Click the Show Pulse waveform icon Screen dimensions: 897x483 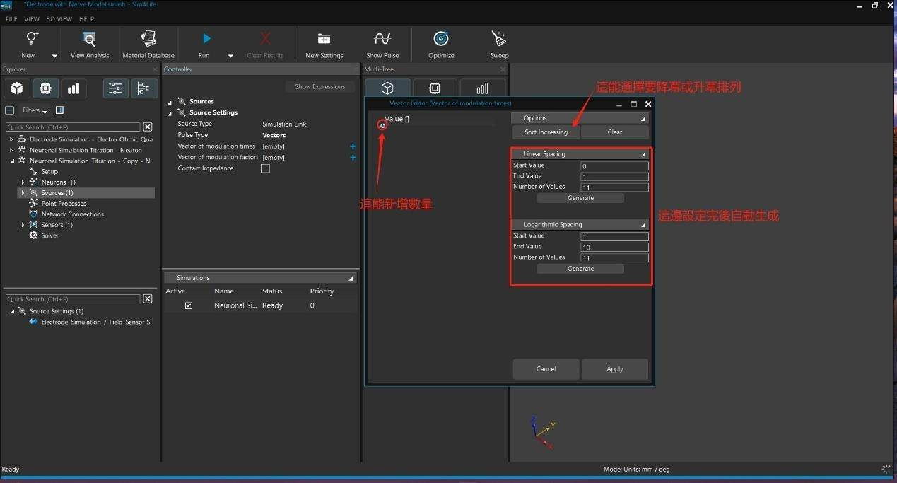coord(382,40)
